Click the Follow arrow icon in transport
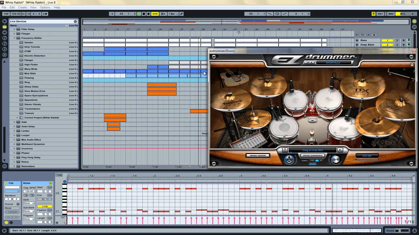Viewport: 419px width, 235px height. click(x=112, y=14)
